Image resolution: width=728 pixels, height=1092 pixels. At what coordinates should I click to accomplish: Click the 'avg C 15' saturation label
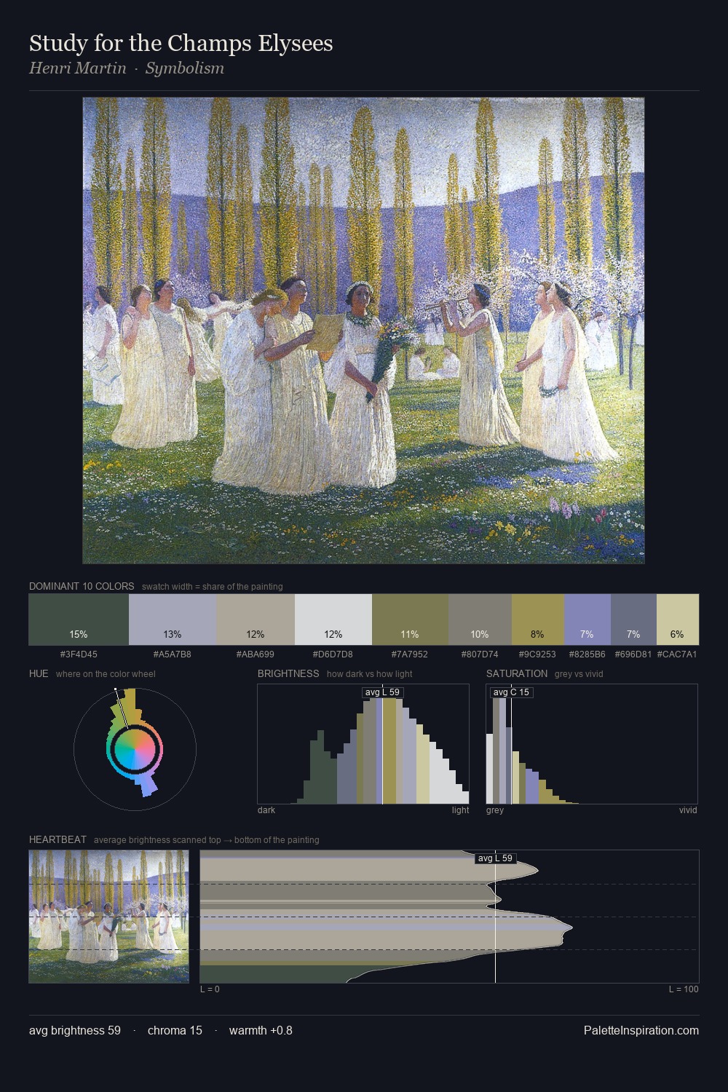511,692
